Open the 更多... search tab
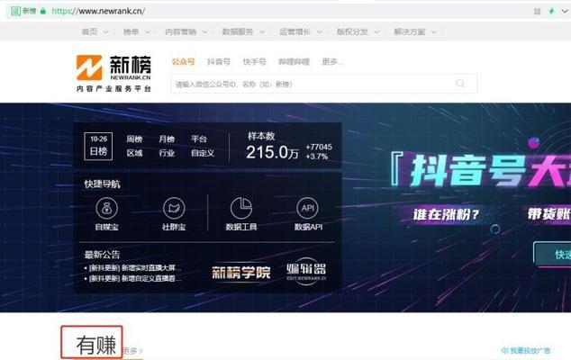The height and width of the screenshot is (360, 571). 332,61
